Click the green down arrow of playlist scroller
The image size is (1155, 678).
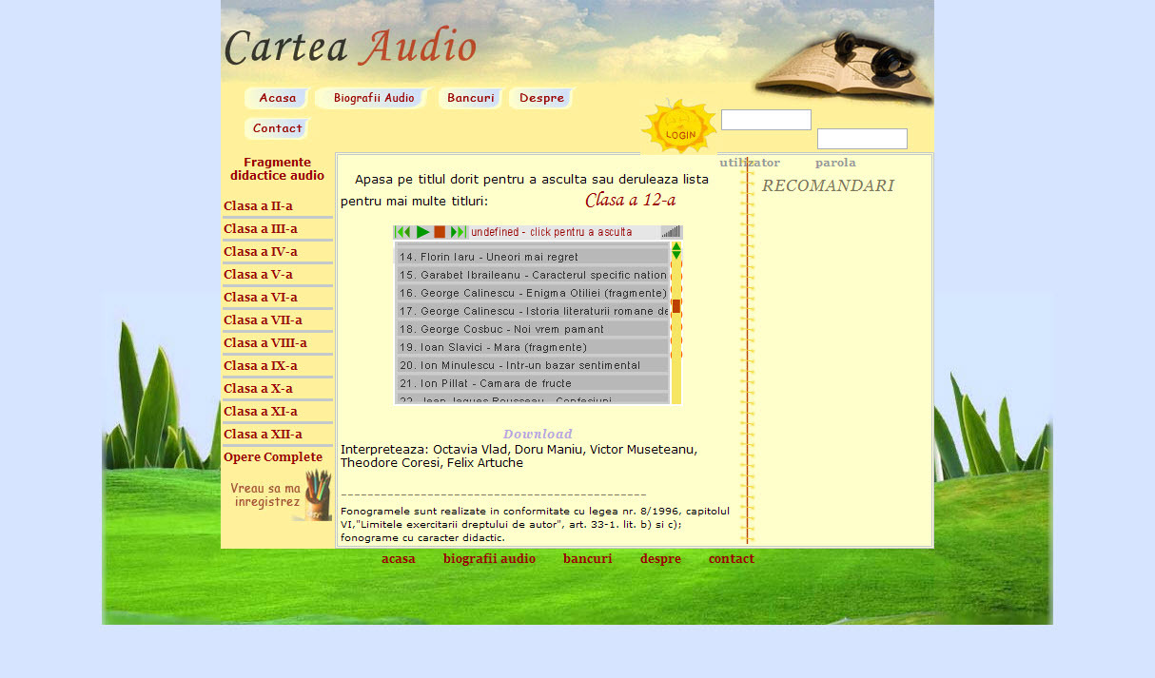click(x=676, y=255)
